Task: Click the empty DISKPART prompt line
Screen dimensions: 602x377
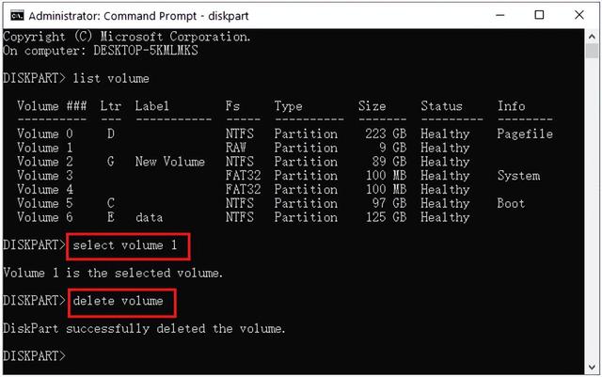Action: (34, 356)
